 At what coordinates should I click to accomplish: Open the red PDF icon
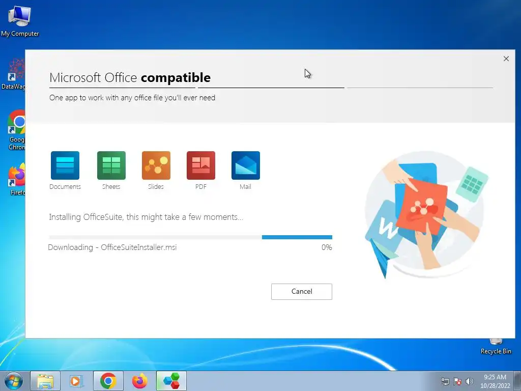click(x=201, y=165)
